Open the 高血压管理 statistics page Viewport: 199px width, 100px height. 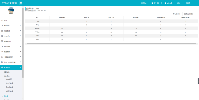9,87
